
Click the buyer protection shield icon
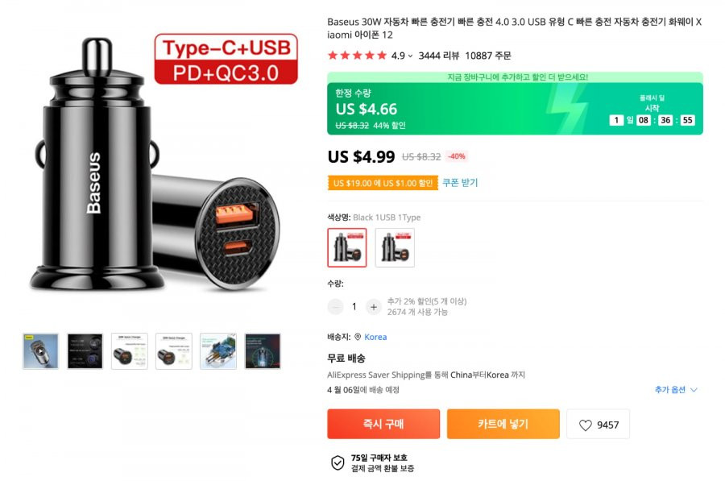(338, 462)
